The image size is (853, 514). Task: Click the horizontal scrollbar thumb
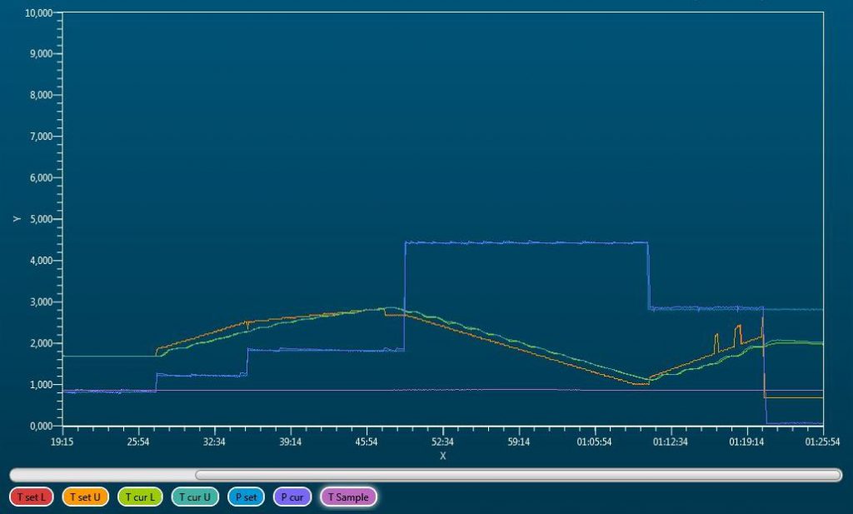pyautogui.click(x=516, y=475)
